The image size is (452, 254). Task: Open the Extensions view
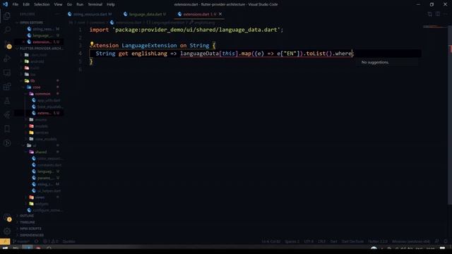[x=7, y=87]
